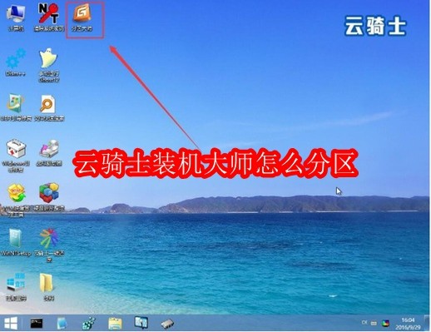
Task: Open the Ghost backup ghost icon
Action: pyautogui.click(x=49, y=65)
